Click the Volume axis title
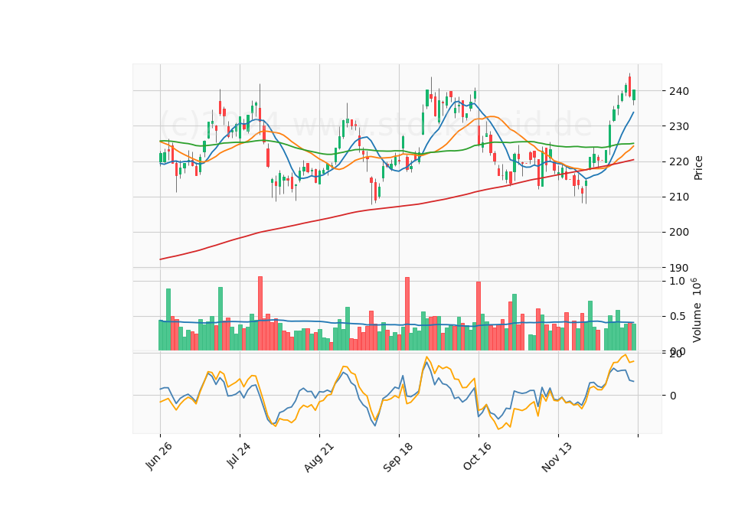 (697, 310)
